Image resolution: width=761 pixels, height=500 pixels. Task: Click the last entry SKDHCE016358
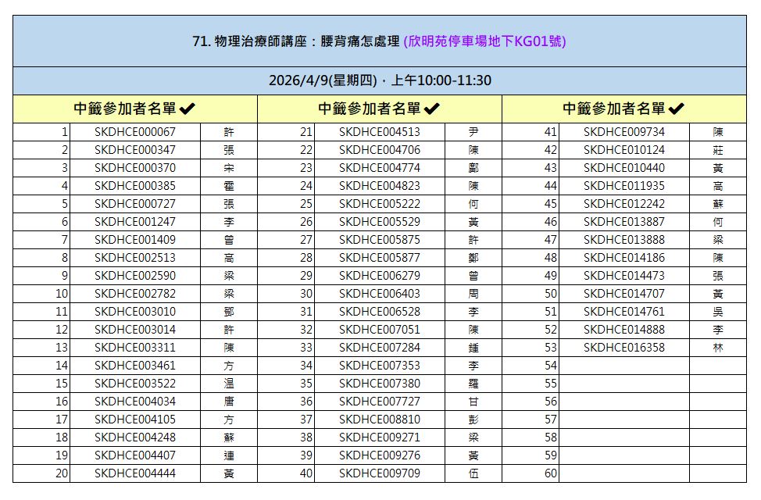pyautogui.click(x=624, y=347)
